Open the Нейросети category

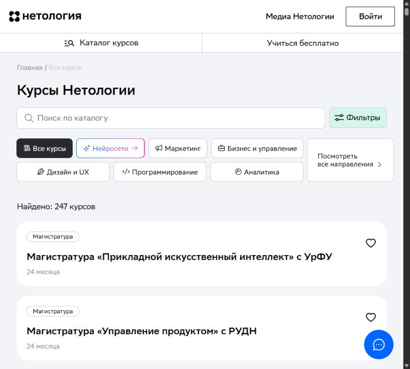point(110,148)
